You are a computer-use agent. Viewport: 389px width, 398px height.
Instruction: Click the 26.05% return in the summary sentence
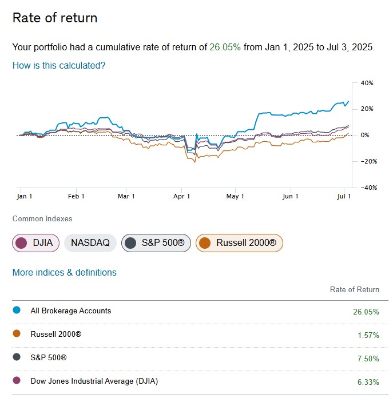(x=225, y=47)
